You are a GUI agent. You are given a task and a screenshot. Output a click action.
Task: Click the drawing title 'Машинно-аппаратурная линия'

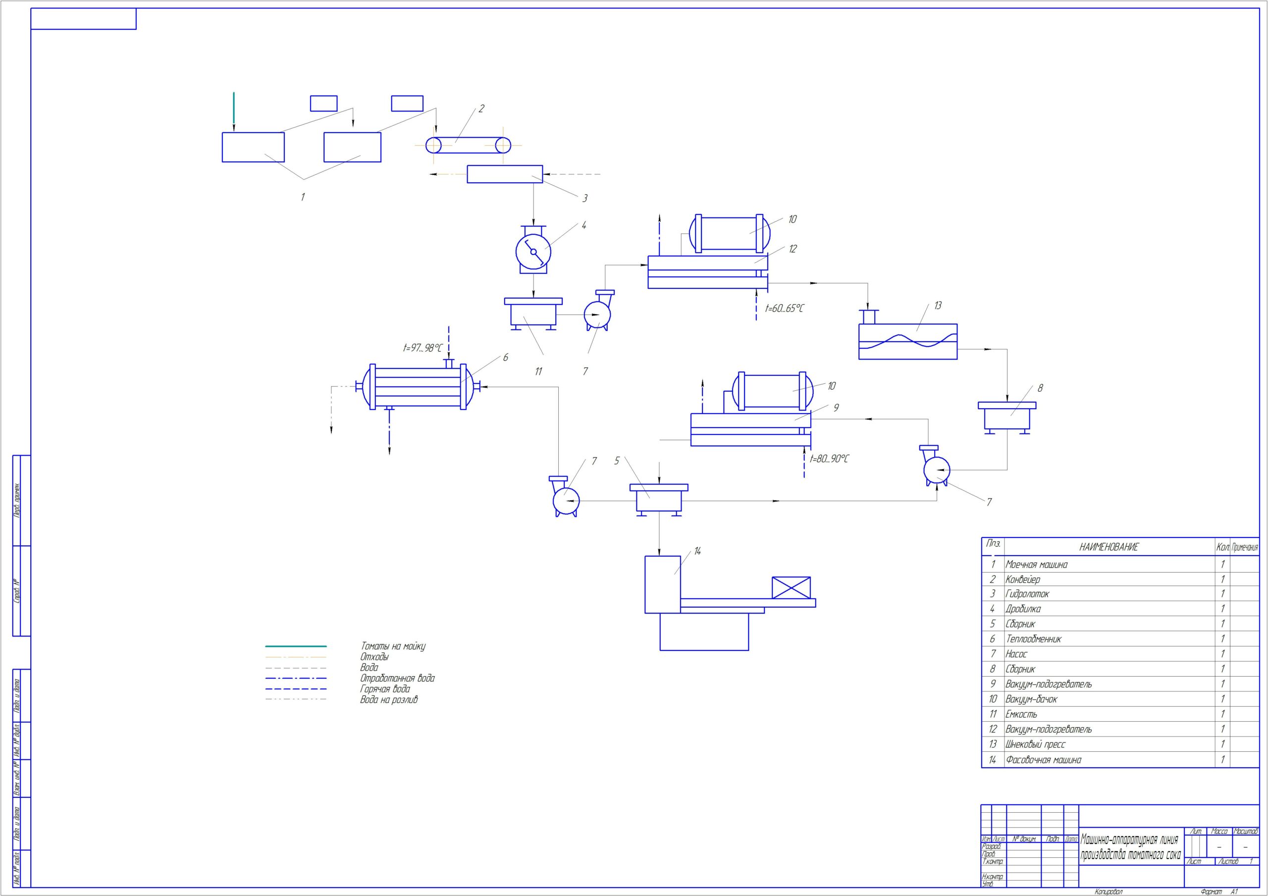coord(1129,840)
